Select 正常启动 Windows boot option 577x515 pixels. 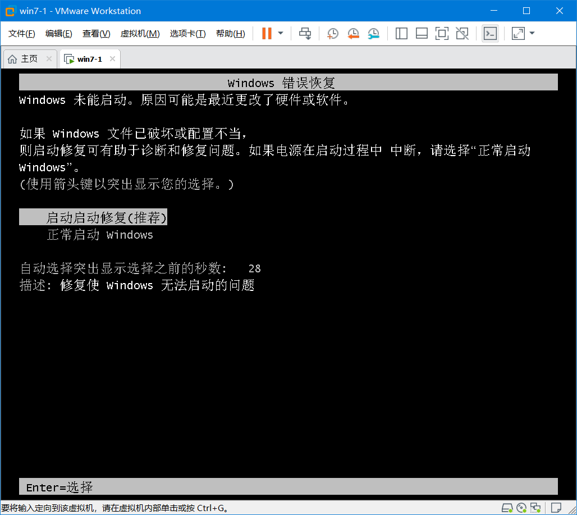[100, 235]
